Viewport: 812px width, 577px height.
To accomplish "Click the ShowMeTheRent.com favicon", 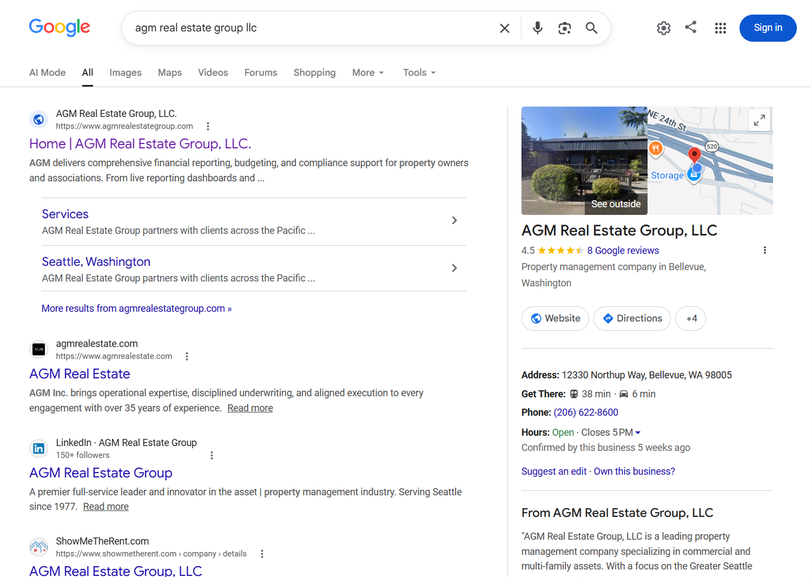I will pos(38,547).
